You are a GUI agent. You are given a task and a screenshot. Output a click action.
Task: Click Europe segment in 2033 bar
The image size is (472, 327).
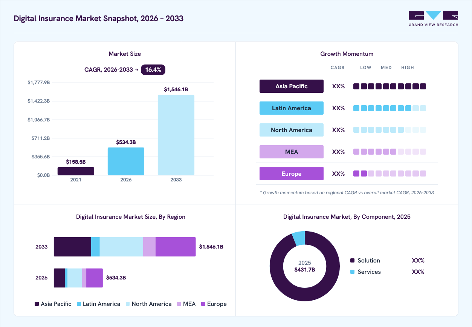pyautogui.click(x=176, y=247)
